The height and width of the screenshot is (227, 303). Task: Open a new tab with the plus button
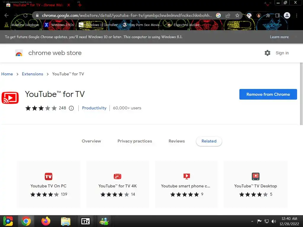pyautogui.click(x=80, y=5)
